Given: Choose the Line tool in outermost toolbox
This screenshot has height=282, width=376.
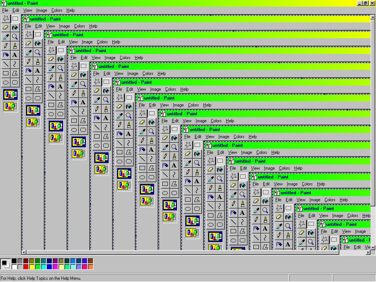Looking at the screenshot, I should pos(6,64).
